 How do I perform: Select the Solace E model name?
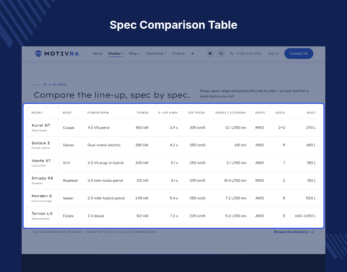click(41, 143)
